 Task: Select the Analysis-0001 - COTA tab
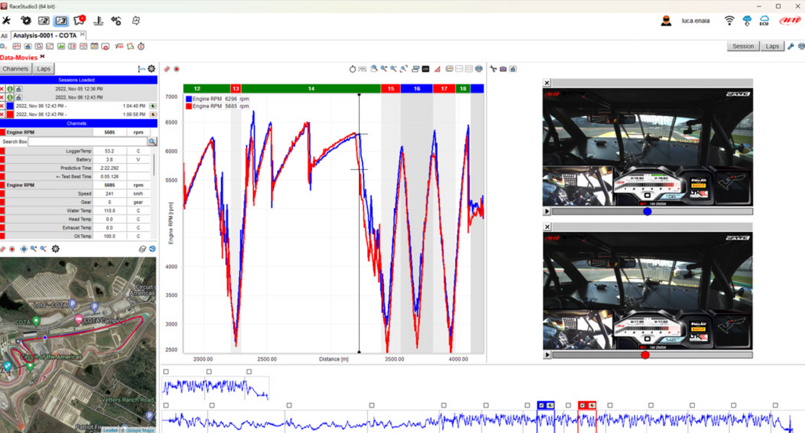tap(45, 36)
